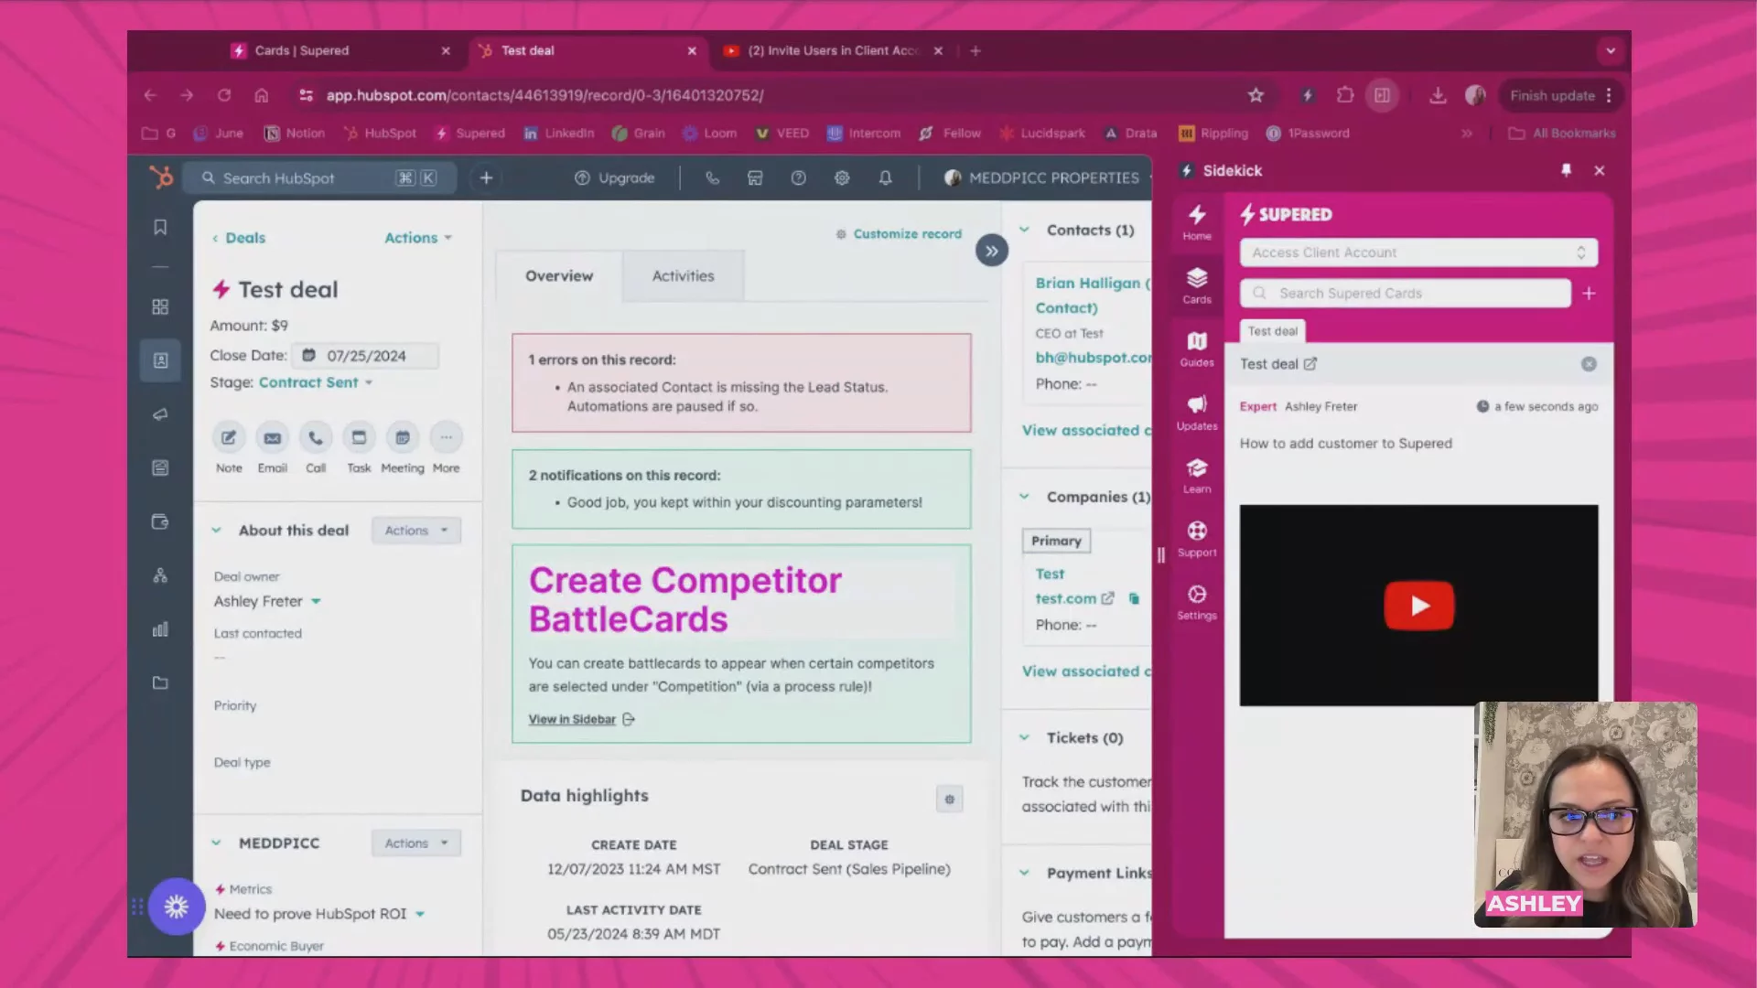Open Brian Halligan contact link

click(1093, 295)
